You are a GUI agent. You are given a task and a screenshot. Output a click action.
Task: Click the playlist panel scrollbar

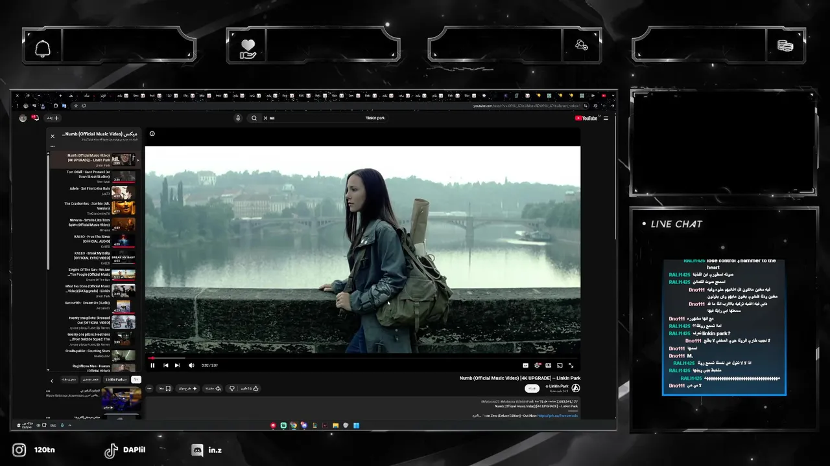tap(48, 214)
